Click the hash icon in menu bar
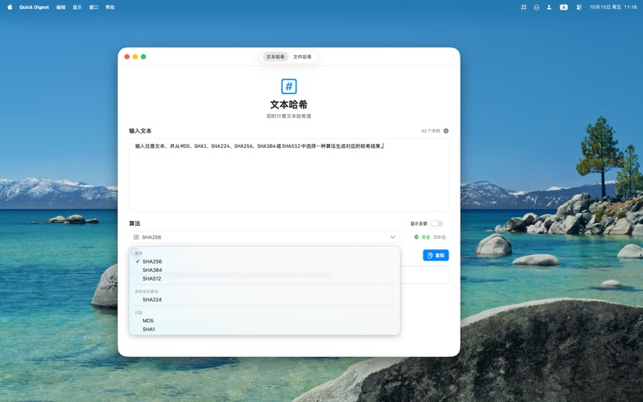Image resolution: width=643 pixels, height=402 pixels. click(524, 7)
